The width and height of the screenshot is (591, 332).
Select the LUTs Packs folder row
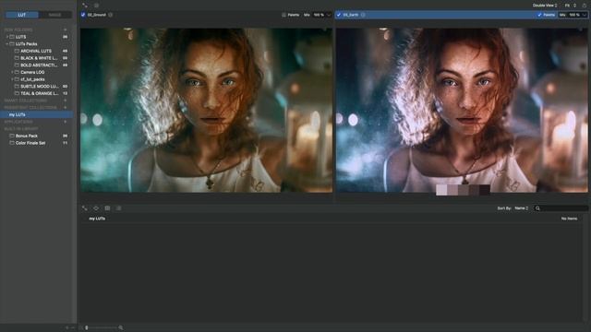(37, 44)
